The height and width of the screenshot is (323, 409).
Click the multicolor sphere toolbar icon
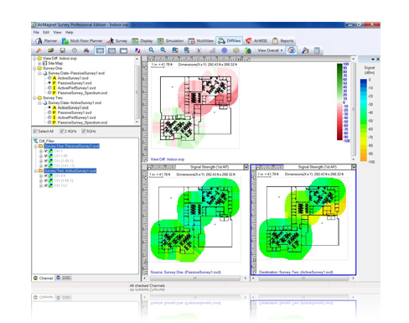[248, 50]
